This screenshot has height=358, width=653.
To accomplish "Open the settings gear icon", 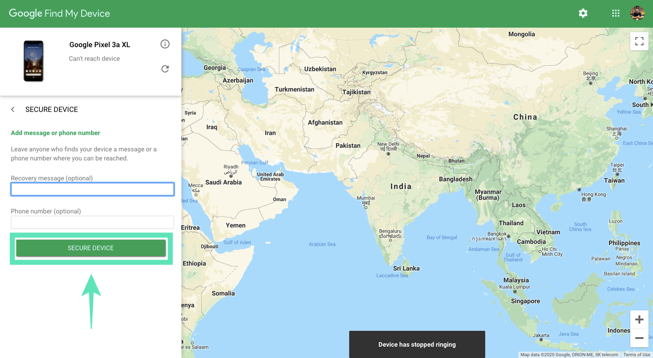I will (x=583, y=14).
